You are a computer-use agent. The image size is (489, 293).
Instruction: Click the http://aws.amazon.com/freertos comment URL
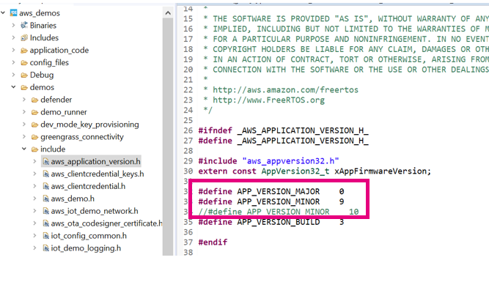pyautogui.click(x=285, y=90)
